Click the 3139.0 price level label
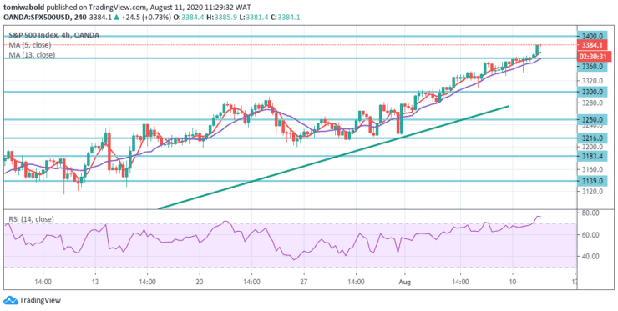 pos(593,181)
